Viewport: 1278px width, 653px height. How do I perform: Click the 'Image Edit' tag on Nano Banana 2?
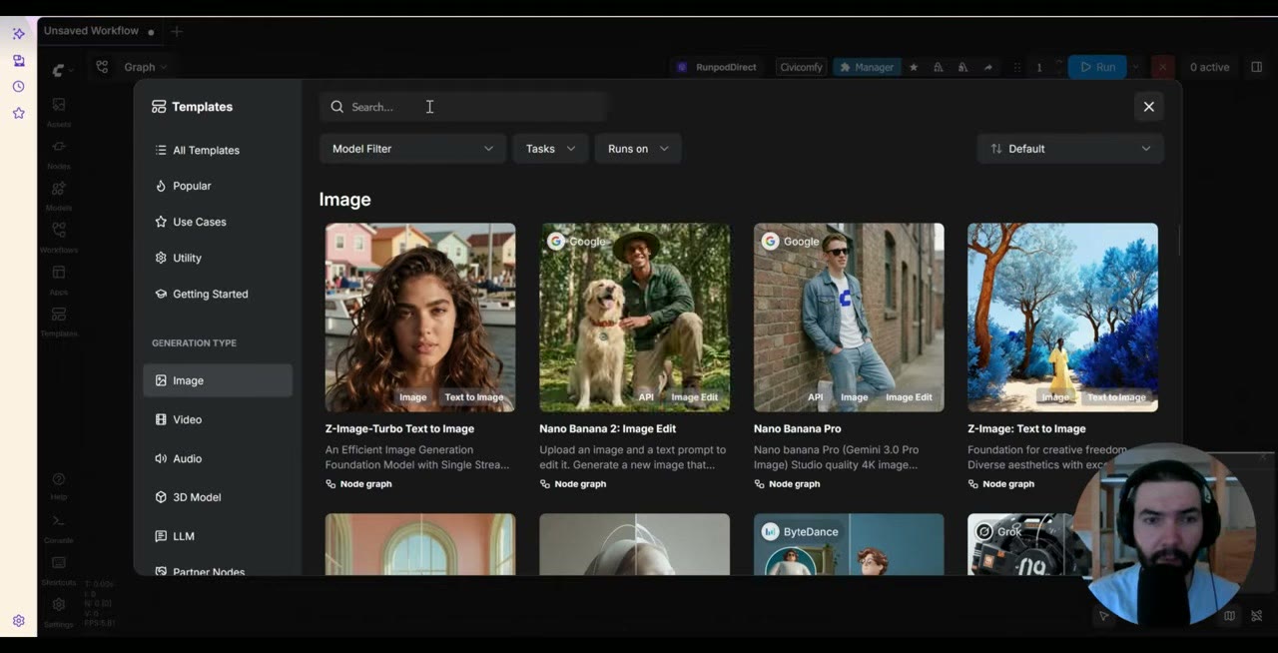(x=695, y=397)
